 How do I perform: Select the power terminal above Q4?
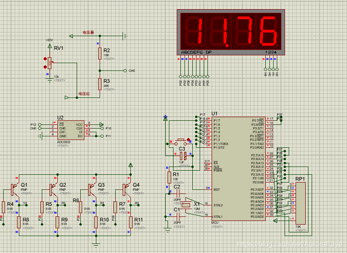[x=130, y=165]
